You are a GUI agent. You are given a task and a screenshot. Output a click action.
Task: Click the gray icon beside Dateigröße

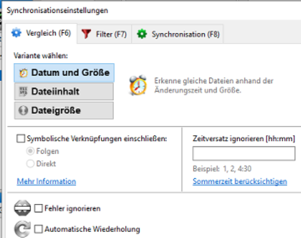coord(23,110)
